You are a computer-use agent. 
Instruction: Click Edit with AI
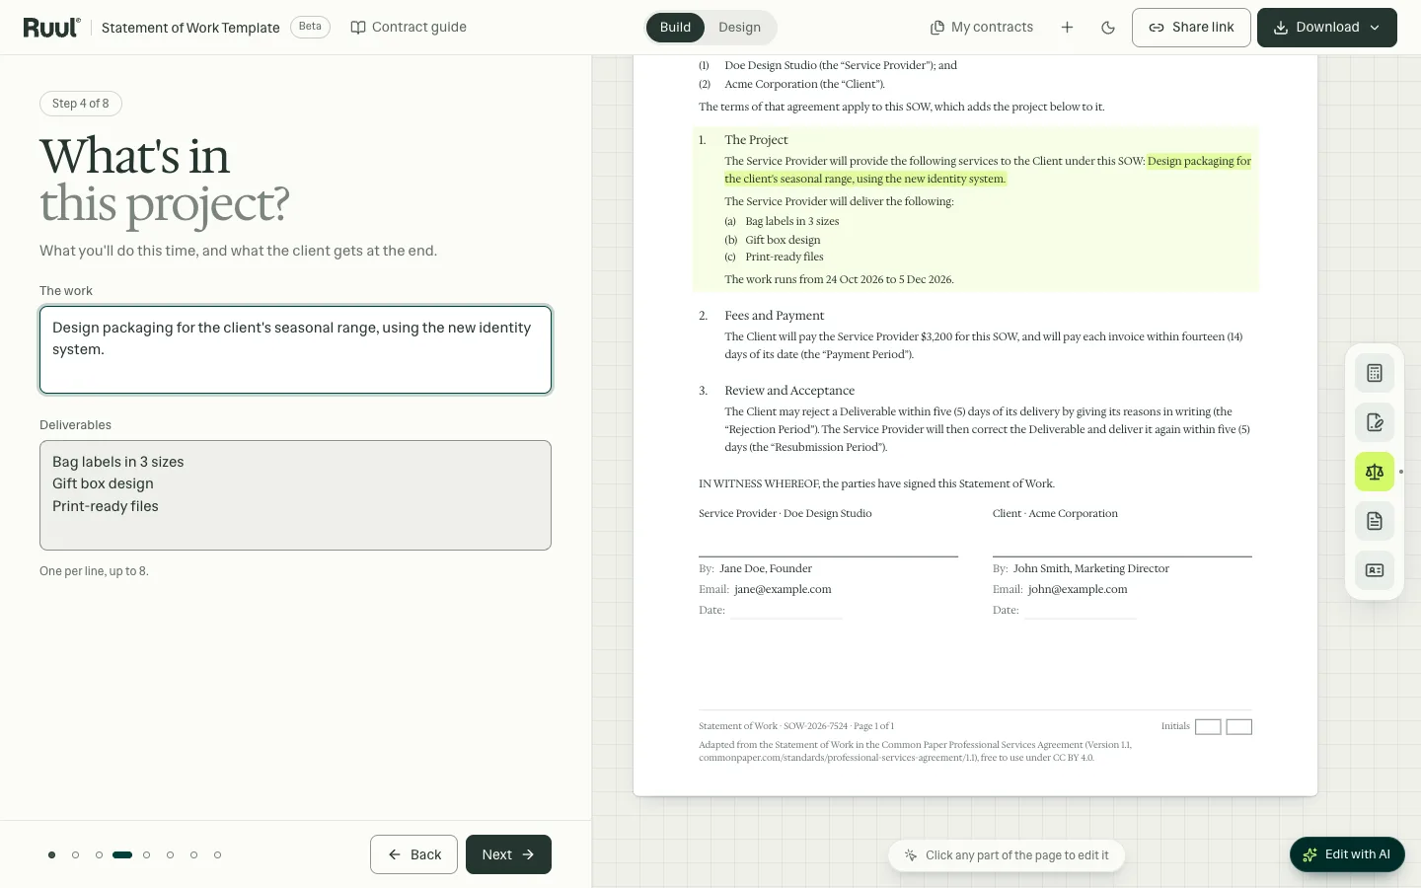(1347, 854)
